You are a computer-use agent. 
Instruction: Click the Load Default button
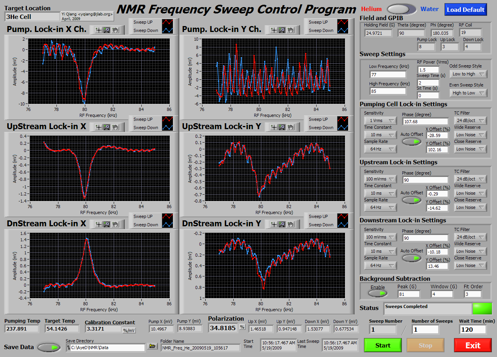click(x=466, y=9)
